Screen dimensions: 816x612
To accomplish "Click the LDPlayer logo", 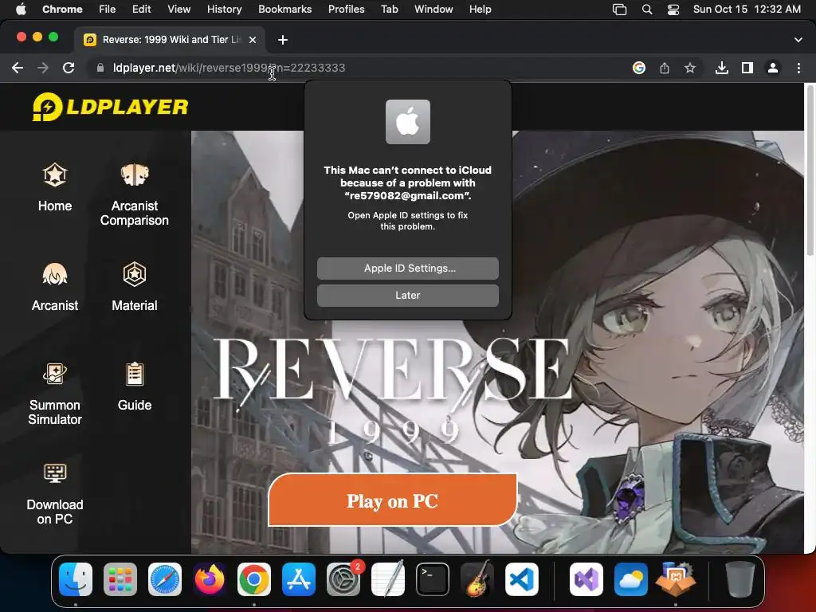I will [110, 107].
